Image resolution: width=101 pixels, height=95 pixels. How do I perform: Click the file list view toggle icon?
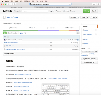[78, 33]
